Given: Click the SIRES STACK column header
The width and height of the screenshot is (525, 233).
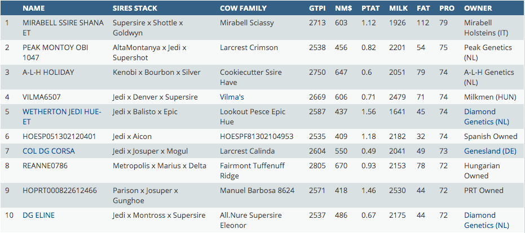Looking at the screenshot, I should pyautogui.click(x=135, y=8).
